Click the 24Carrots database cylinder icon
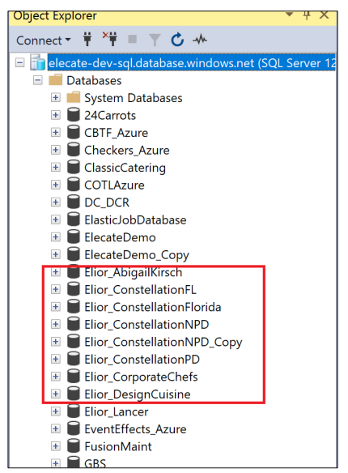This screenshot has height=473, width=348. [73, 115]
